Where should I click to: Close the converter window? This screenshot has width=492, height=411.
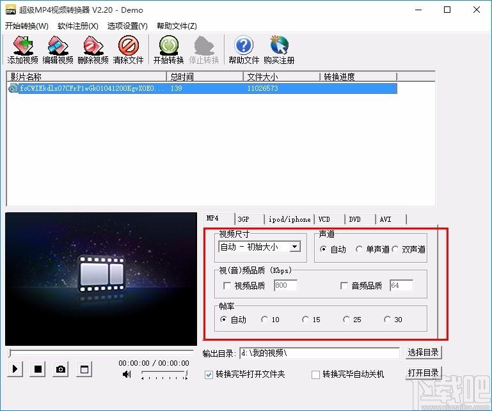pos(476,10)
